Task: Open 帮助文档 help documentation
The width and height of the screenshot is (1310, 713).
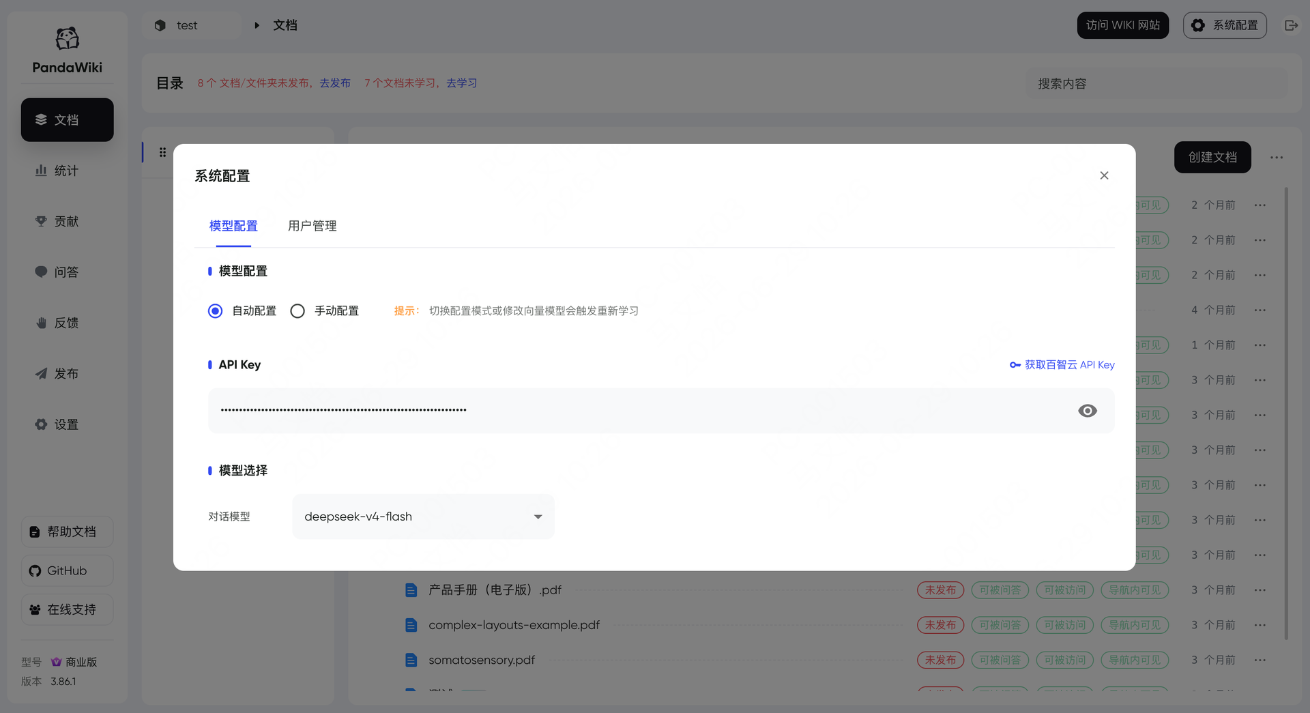Action: point(67,532)
